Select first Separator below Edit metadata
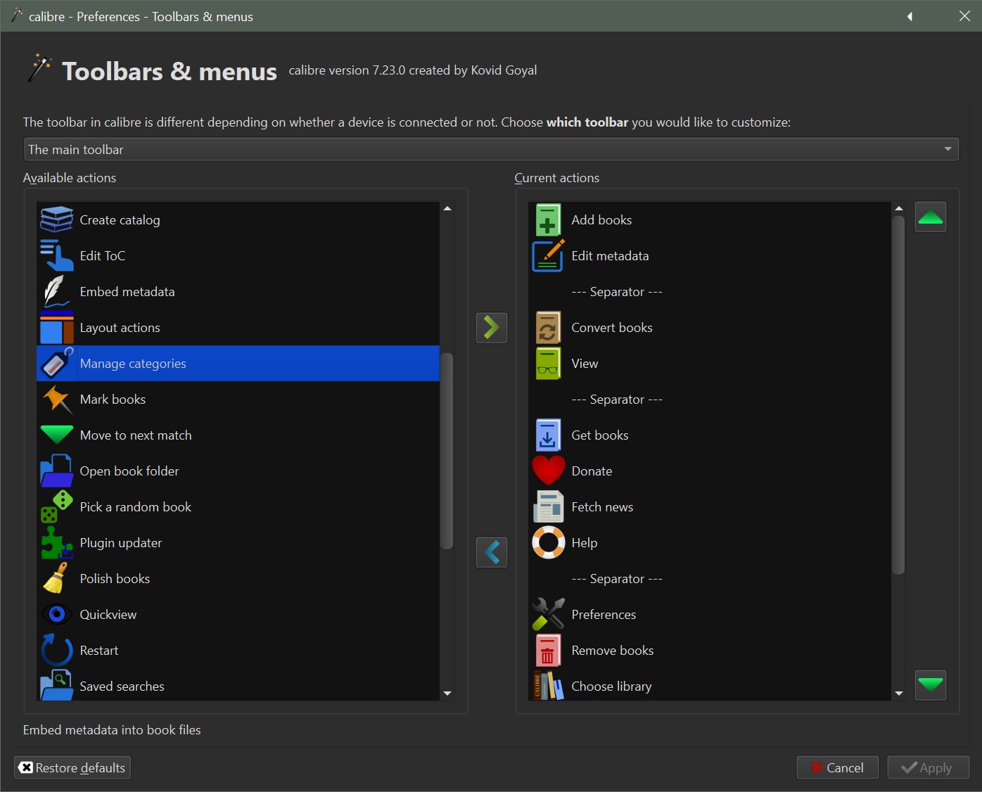982x792 pixels. pos(710,292)
